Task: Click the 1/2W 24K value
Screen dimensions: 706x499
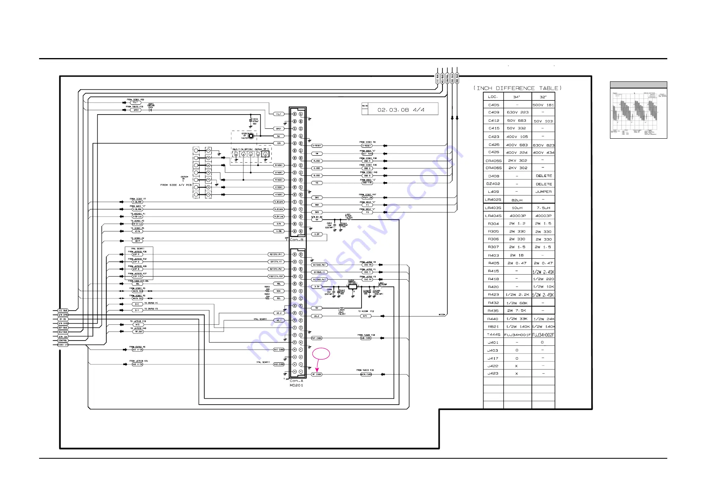Action: [544, 319]
